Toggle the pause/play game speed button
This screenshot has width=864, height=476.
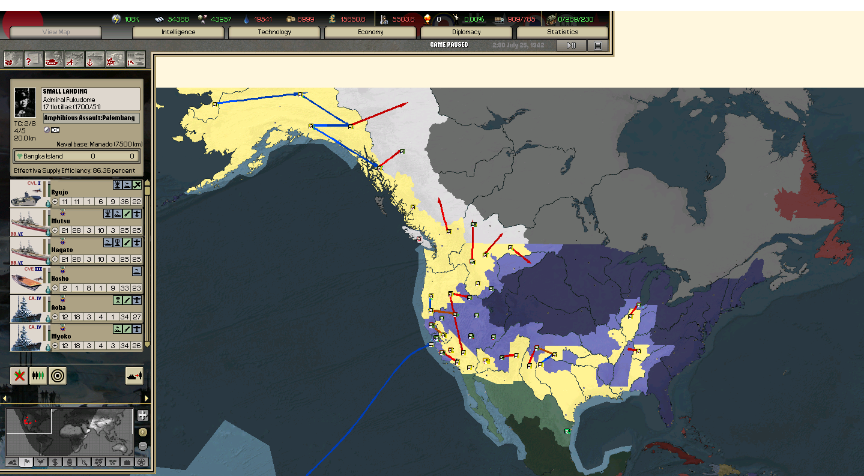coord(571,45)
